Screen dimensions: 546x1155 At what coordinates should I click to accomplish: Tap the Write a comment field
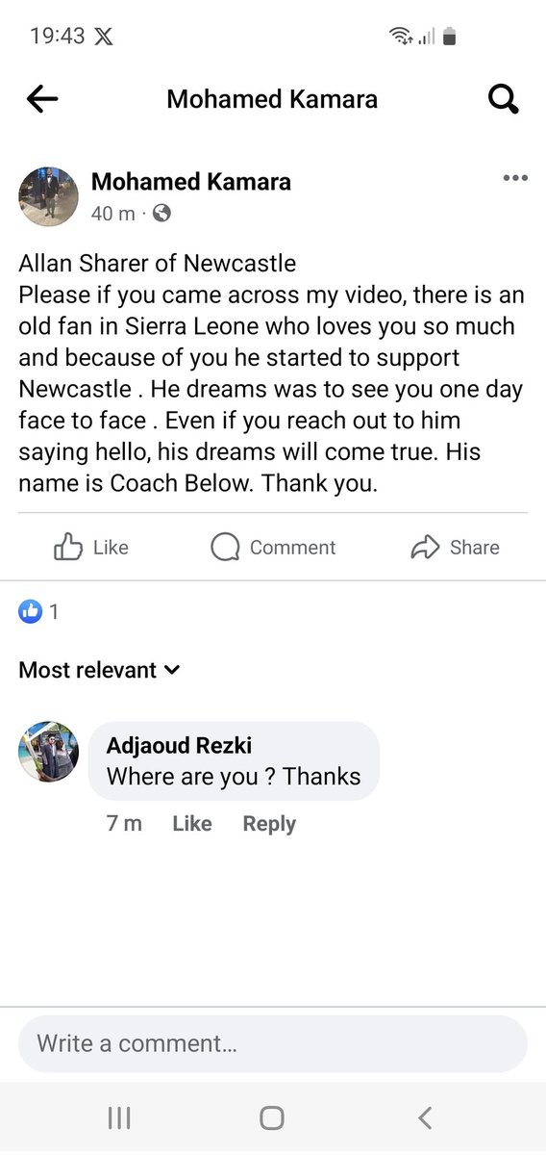point(273,1043)
